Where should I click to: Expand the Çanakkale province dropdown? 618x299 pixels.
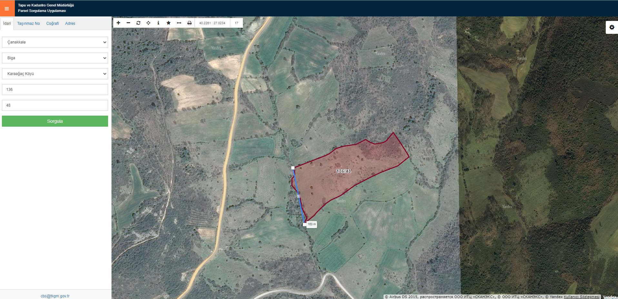pyautogui.click(x=55, y=42)
